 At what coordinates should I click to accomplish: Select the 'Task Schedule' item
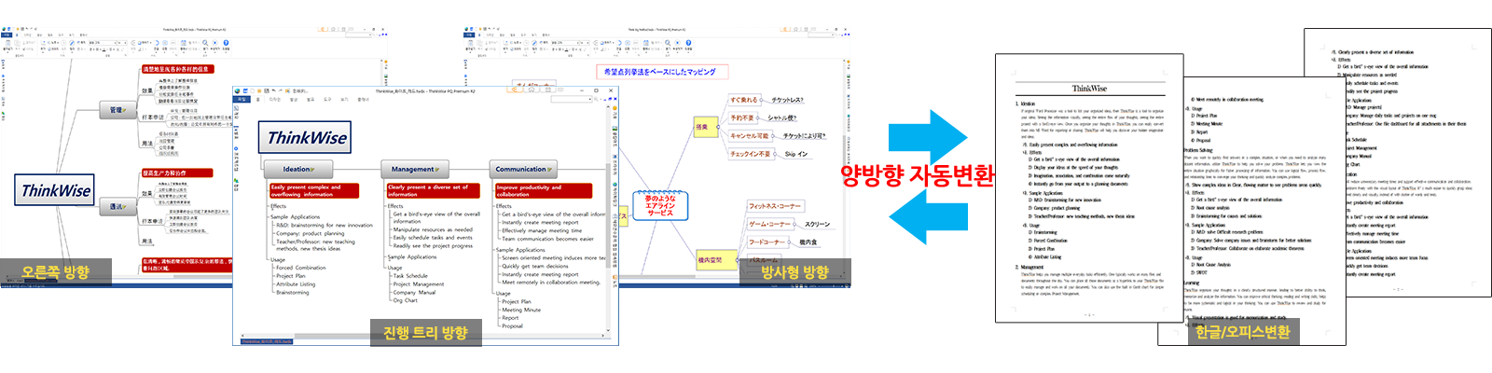[x=410, y=276]
